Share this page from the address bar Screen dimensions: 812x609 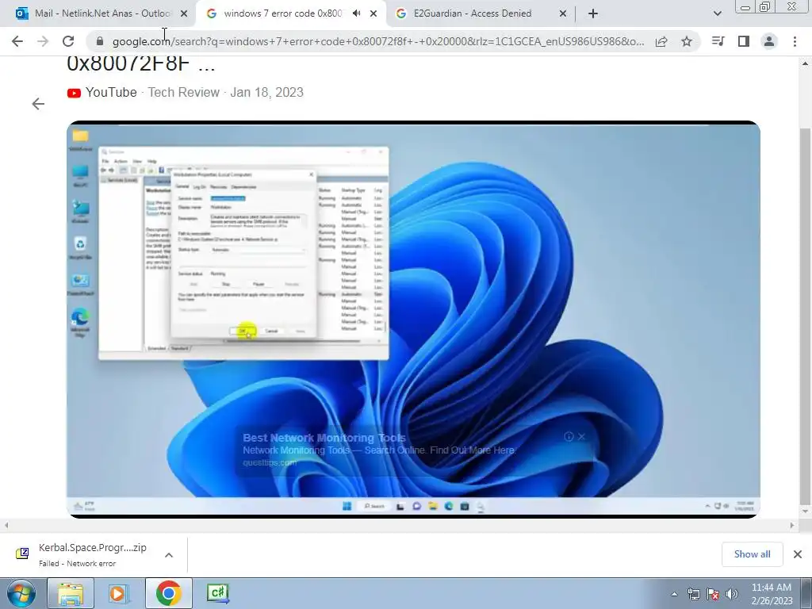661,41
